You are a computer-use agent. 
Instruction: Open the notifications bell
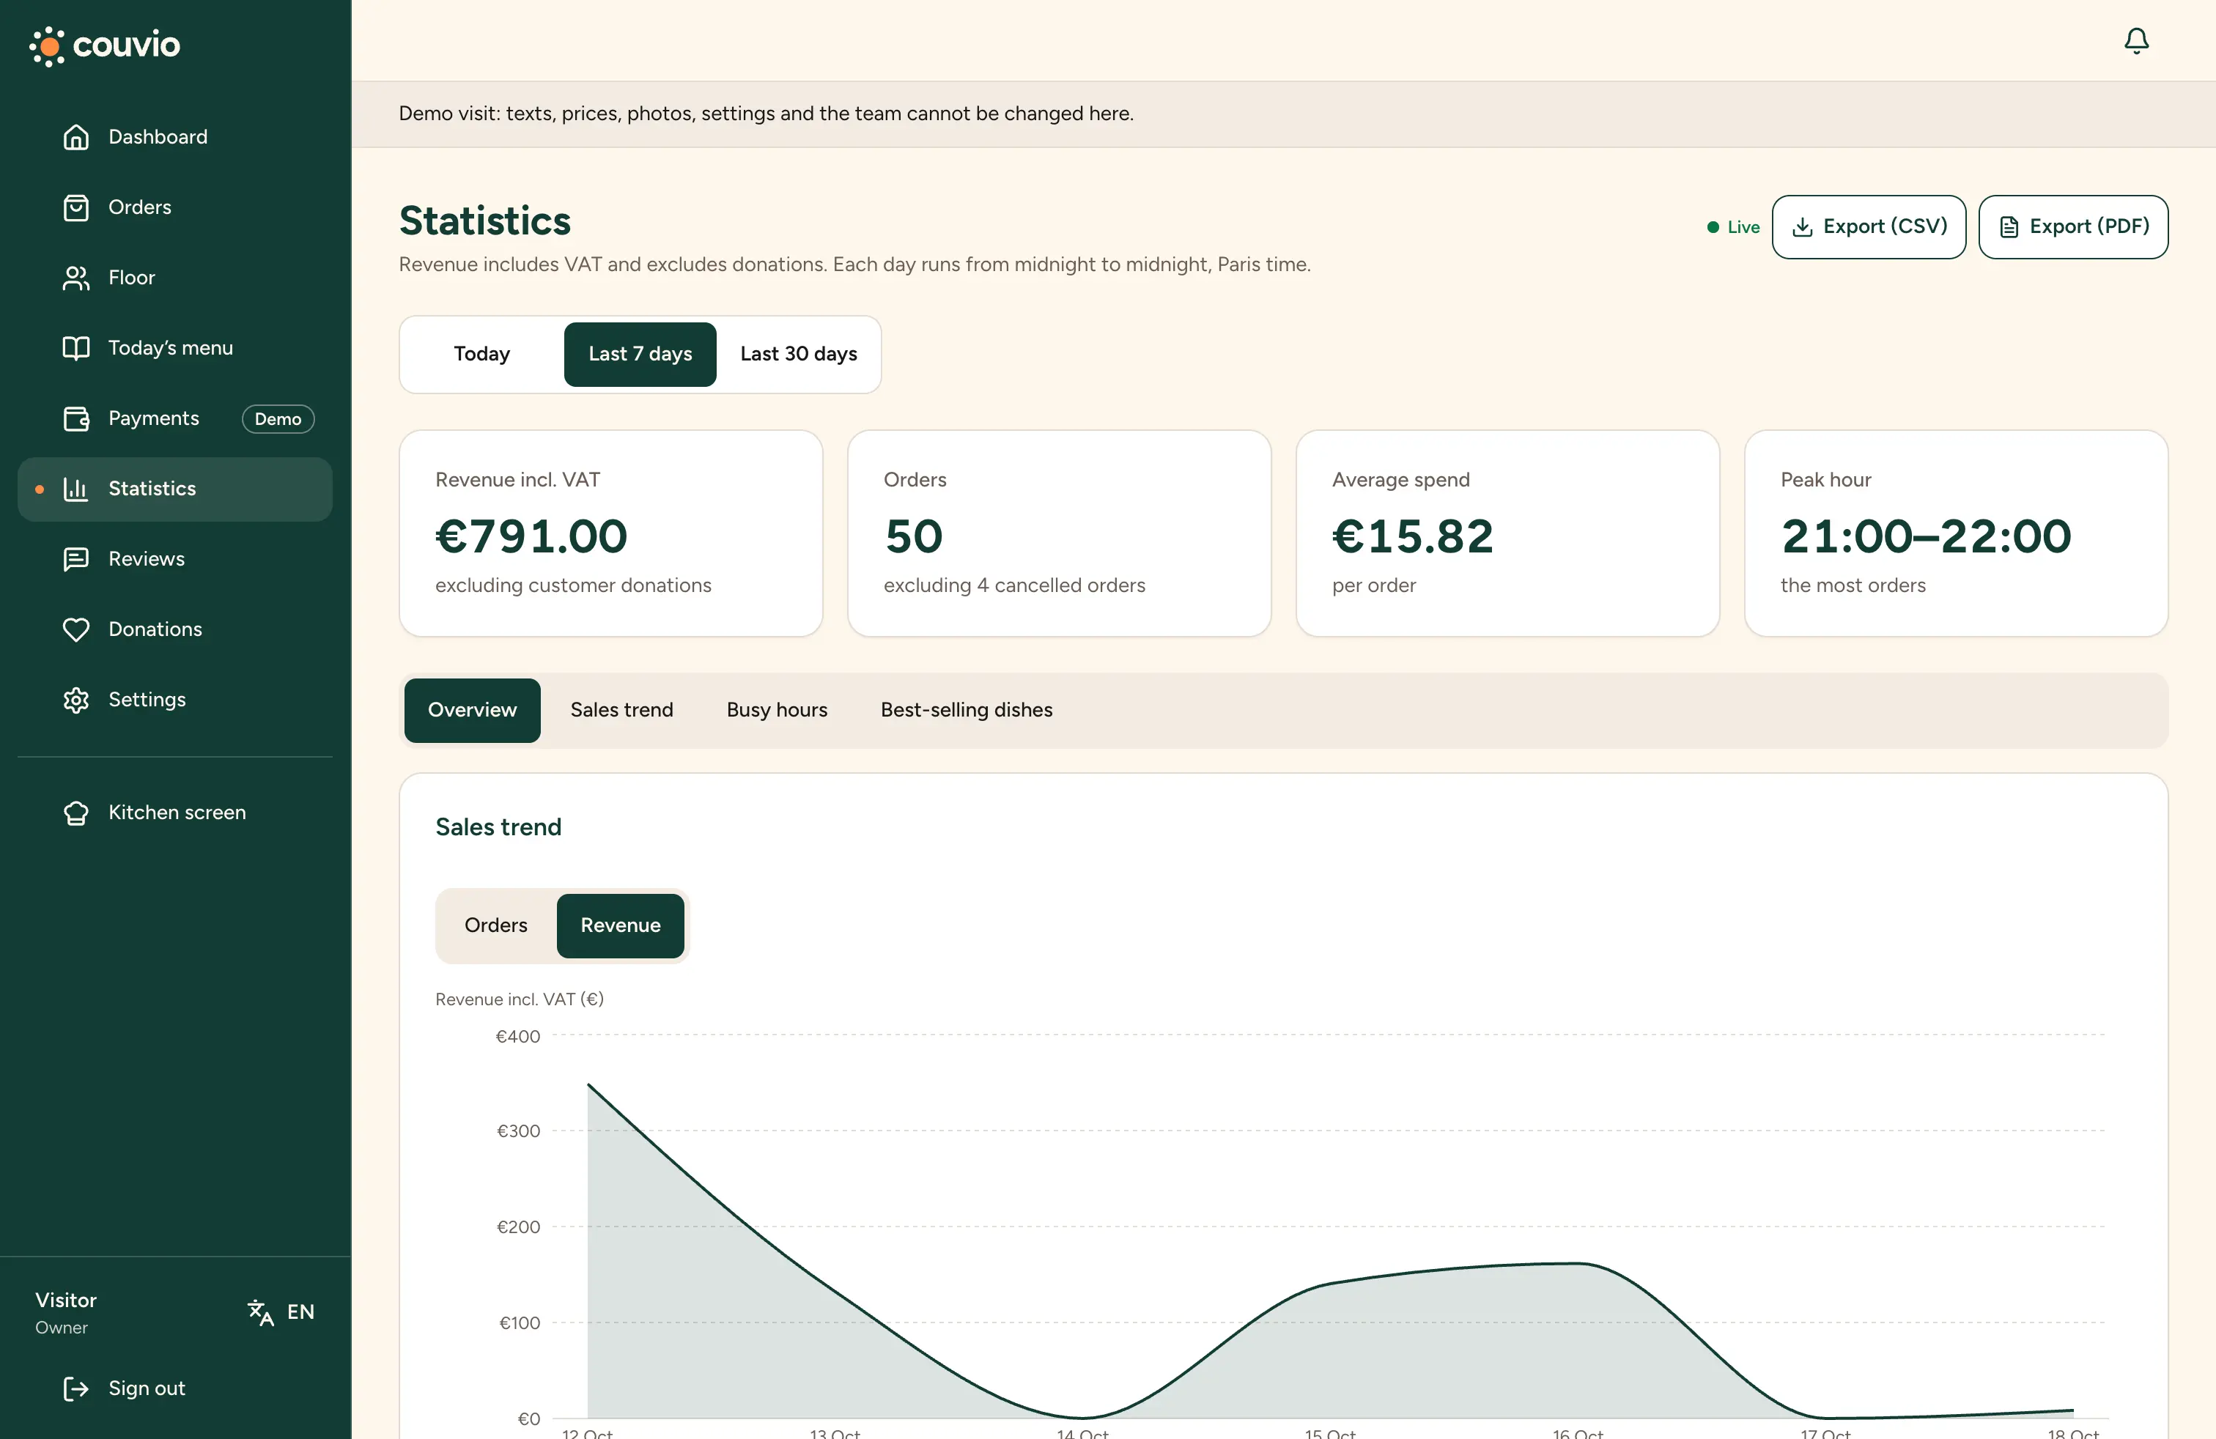click(x=2136, y=40)
